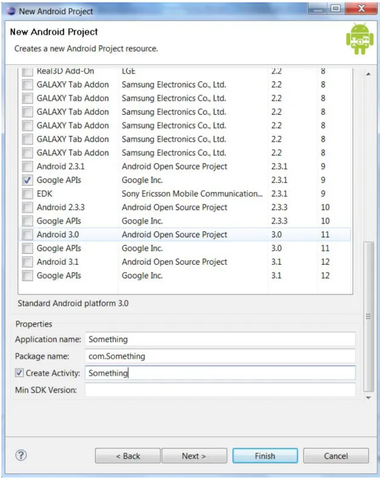Go back with the < Back button
Screen dimensions: 380x482
click(127, 455)
